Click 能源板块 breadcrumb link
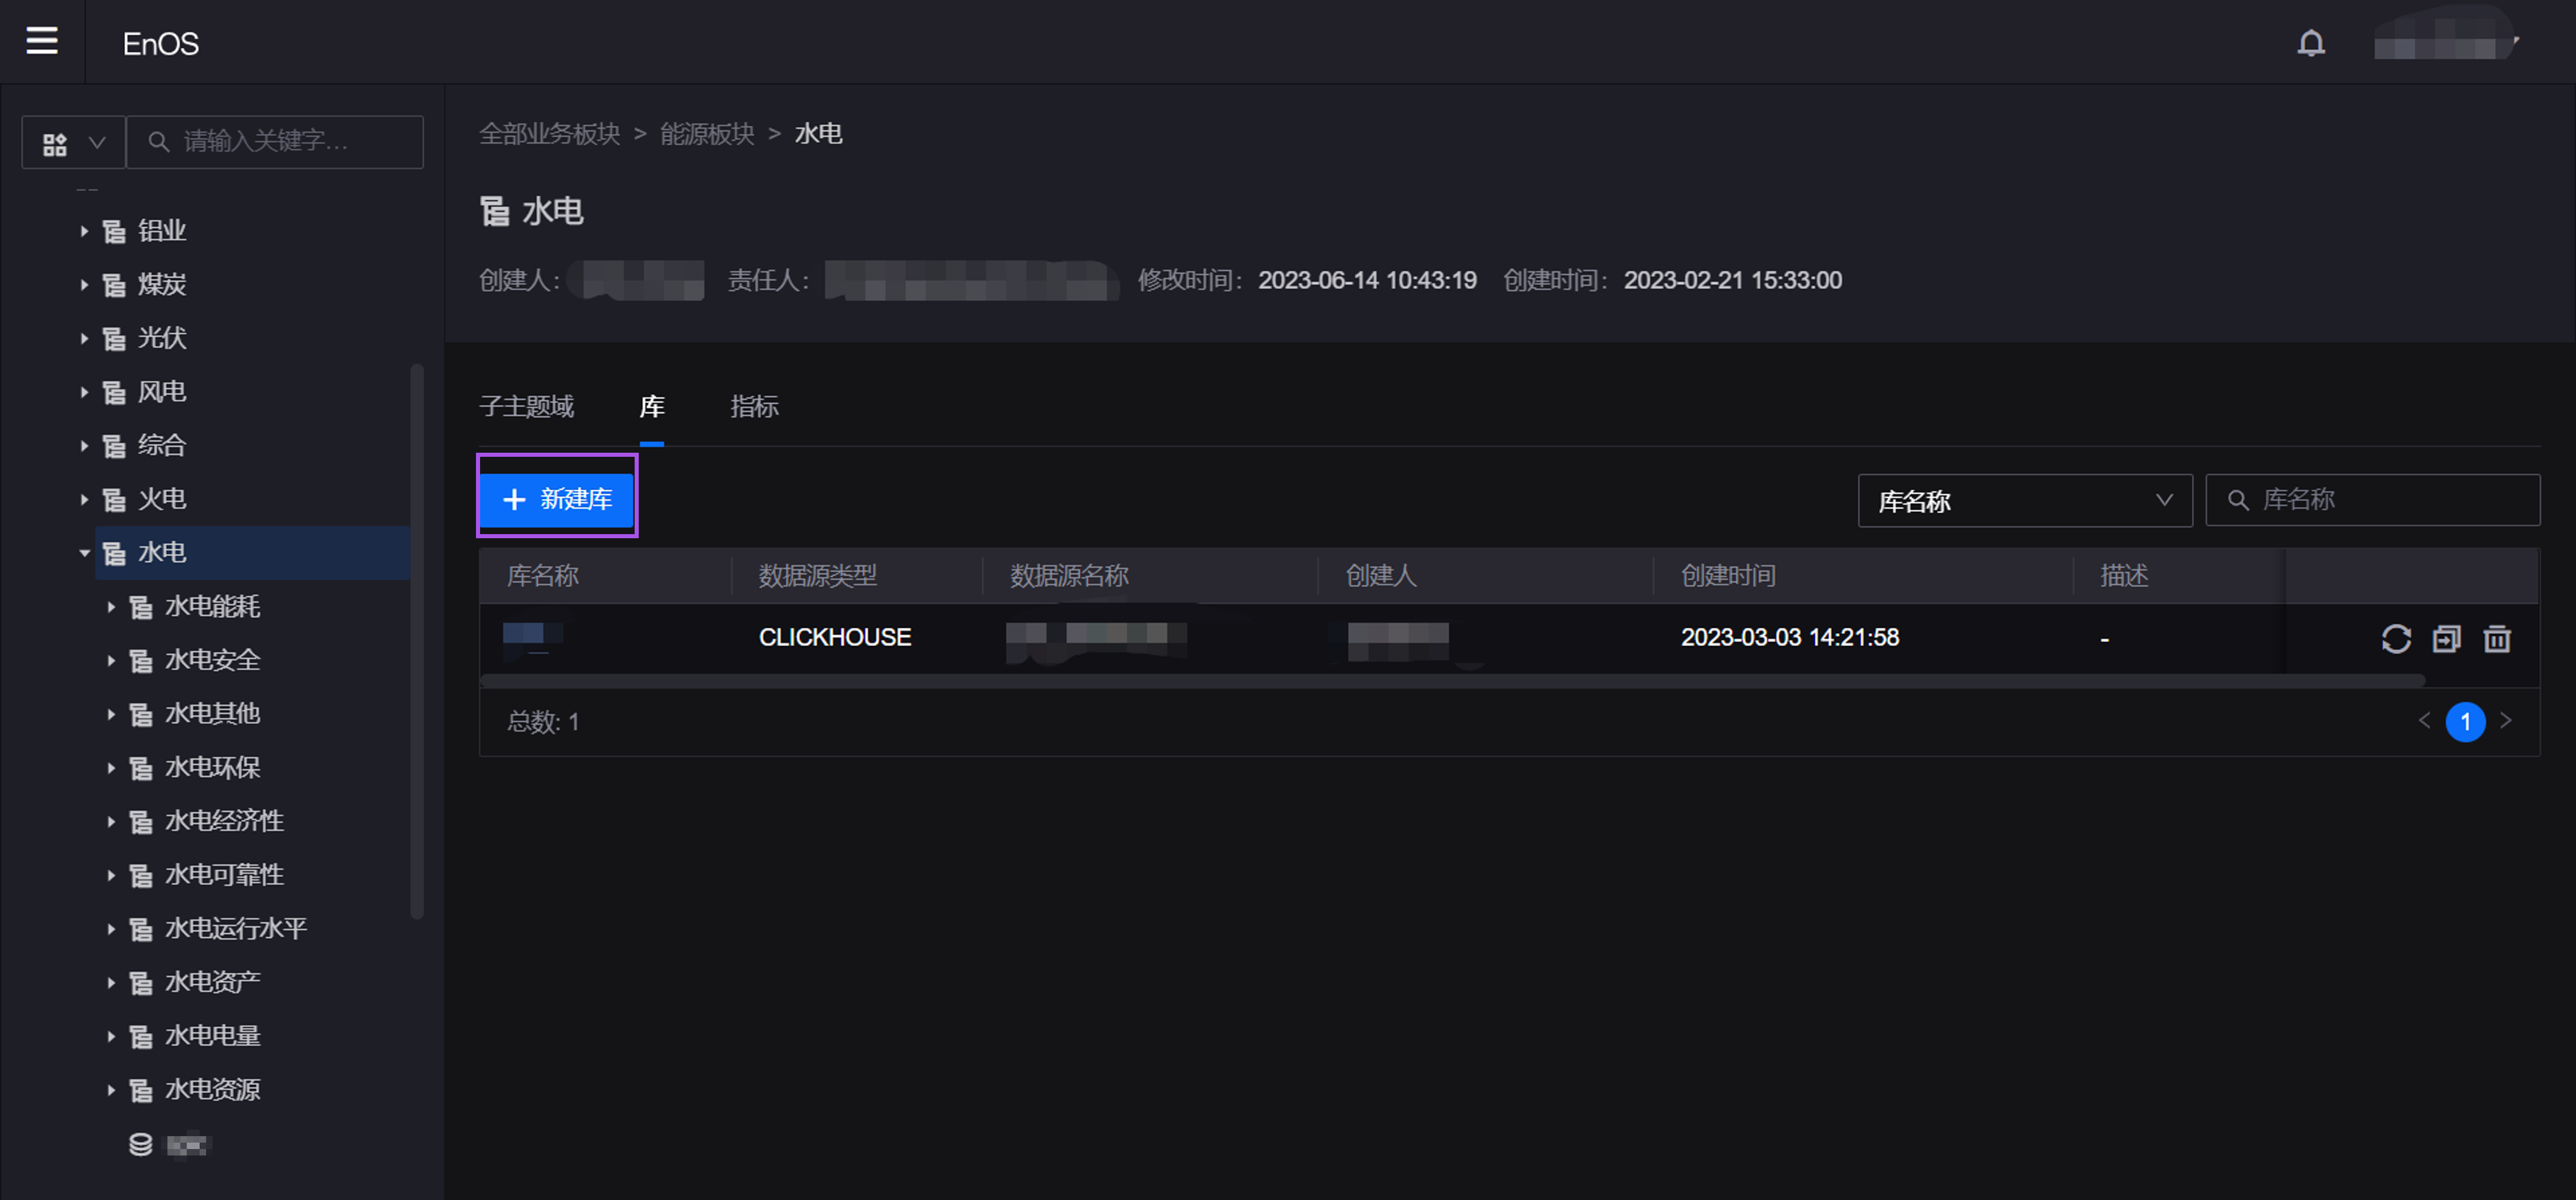2576x1200 pixels. [707, 134]
